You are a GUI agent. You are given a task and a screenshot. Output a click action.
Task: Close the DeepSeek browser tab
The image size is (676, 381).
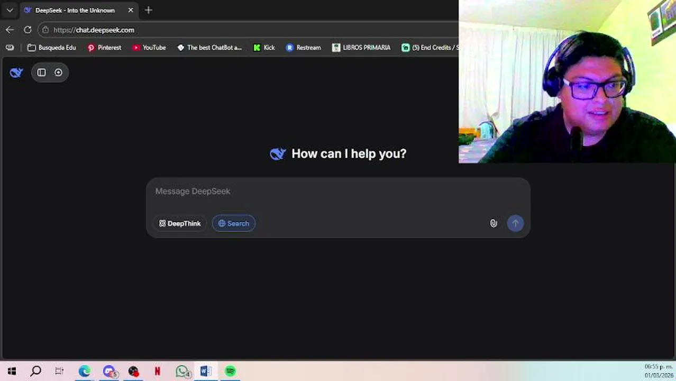131,10
